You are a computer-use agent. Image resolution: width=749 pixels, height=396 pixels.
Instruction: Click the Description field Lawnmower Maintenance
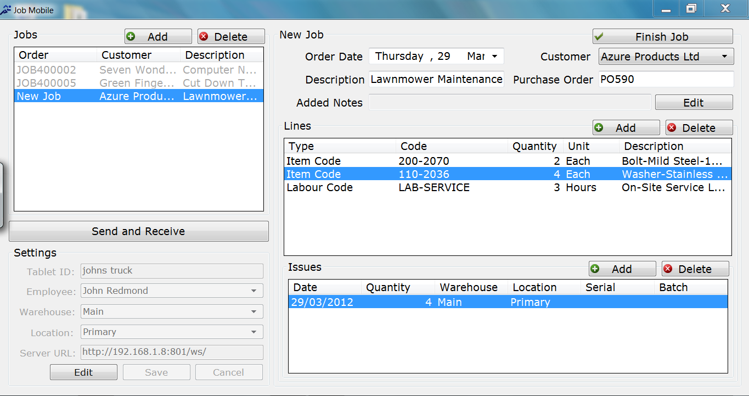[436, 79]
